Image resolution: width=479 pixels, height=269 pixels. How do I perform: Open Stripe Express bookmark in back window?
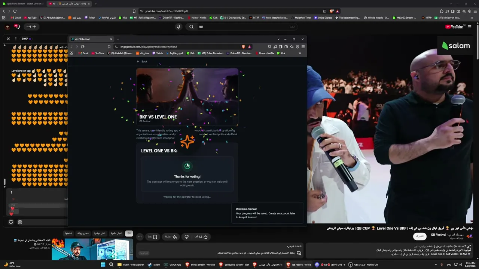coord(323,18)
